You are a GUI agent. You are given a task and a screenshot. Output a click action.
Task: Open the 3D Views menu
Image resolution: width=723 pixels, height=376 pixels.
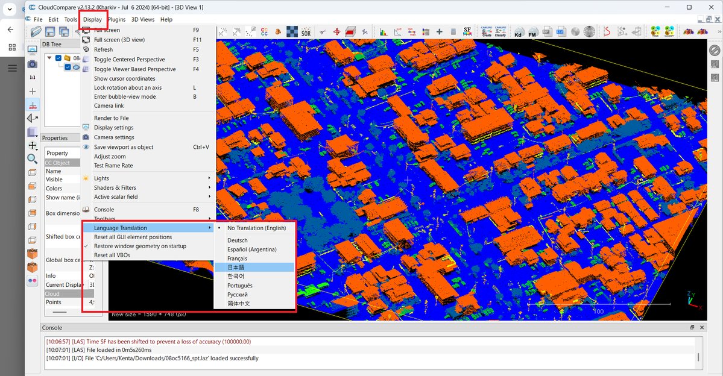143,19
